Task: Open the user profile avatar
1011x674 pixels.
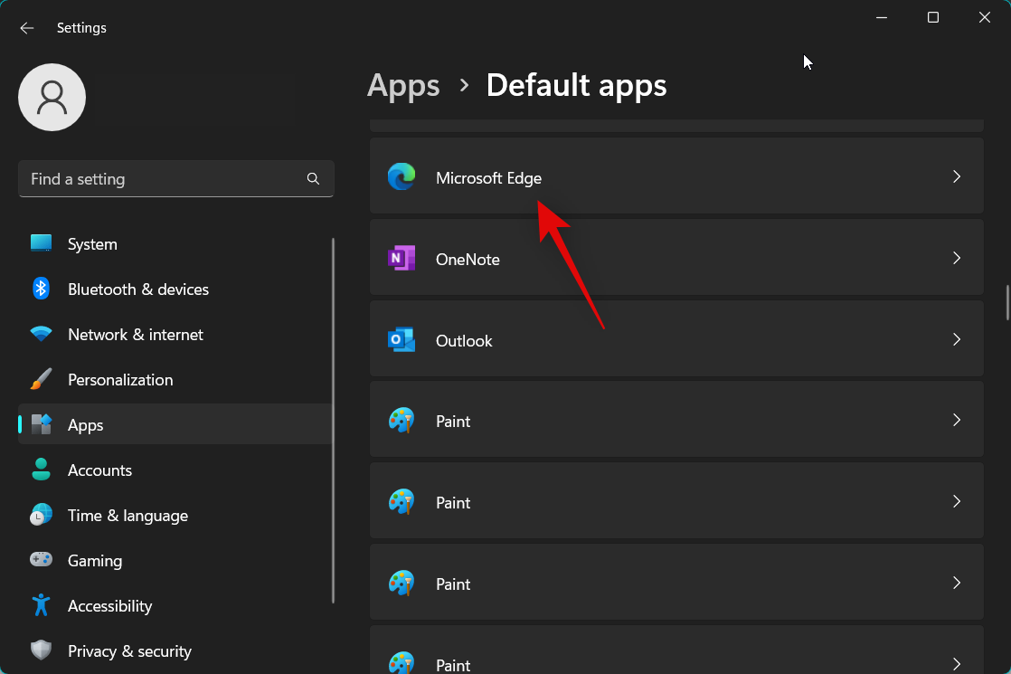Action: pos(52,96)
